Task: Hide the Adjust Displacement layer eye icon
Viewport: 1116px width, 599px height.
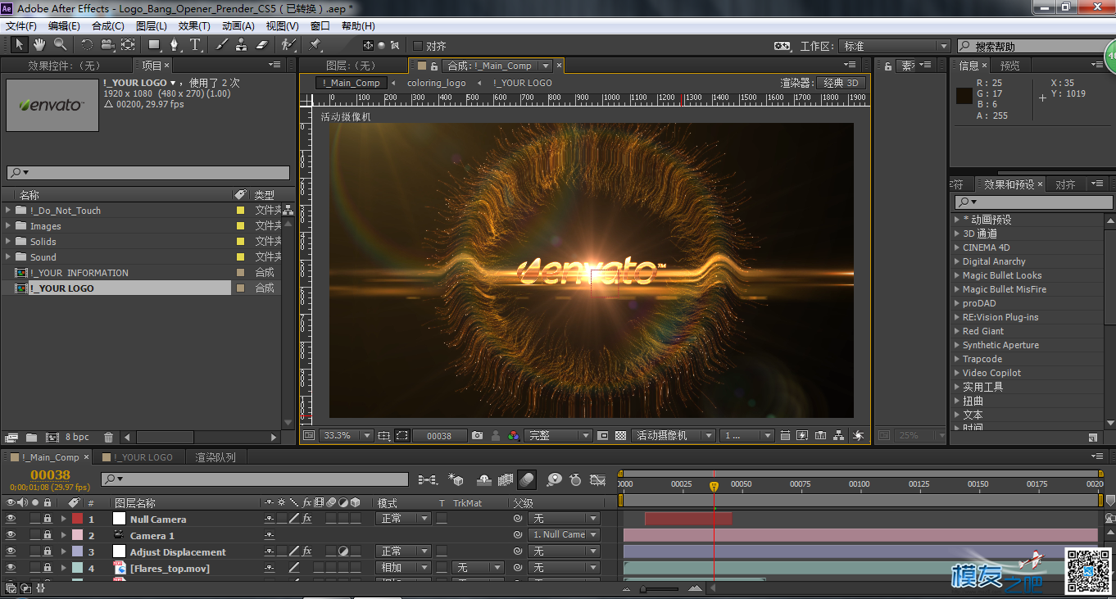Action: pos(11,551)
